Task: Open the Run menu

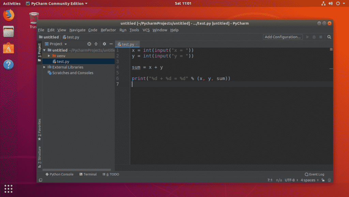Action: 123,30
